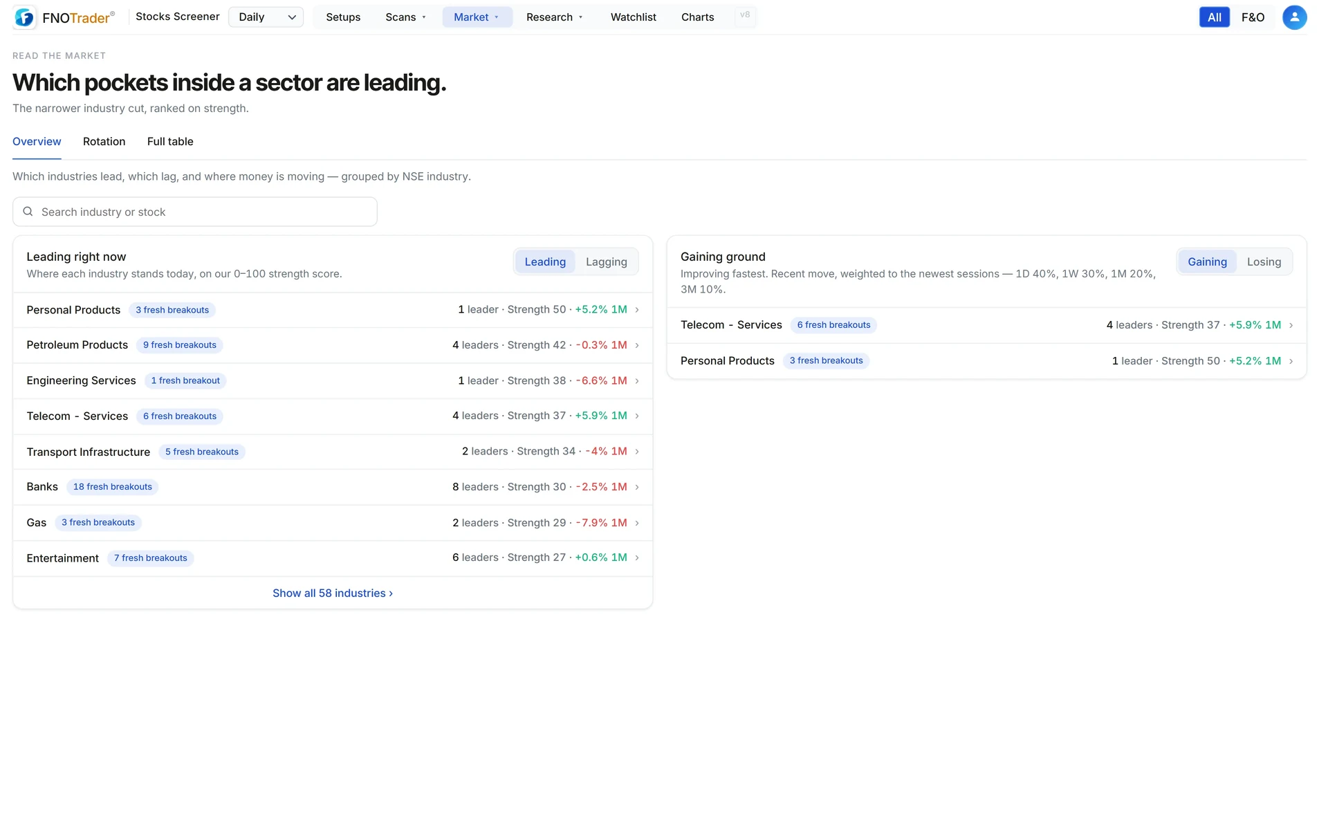1328x830 pixels.
Task: Open the Setups page
Action: point(343,17)
